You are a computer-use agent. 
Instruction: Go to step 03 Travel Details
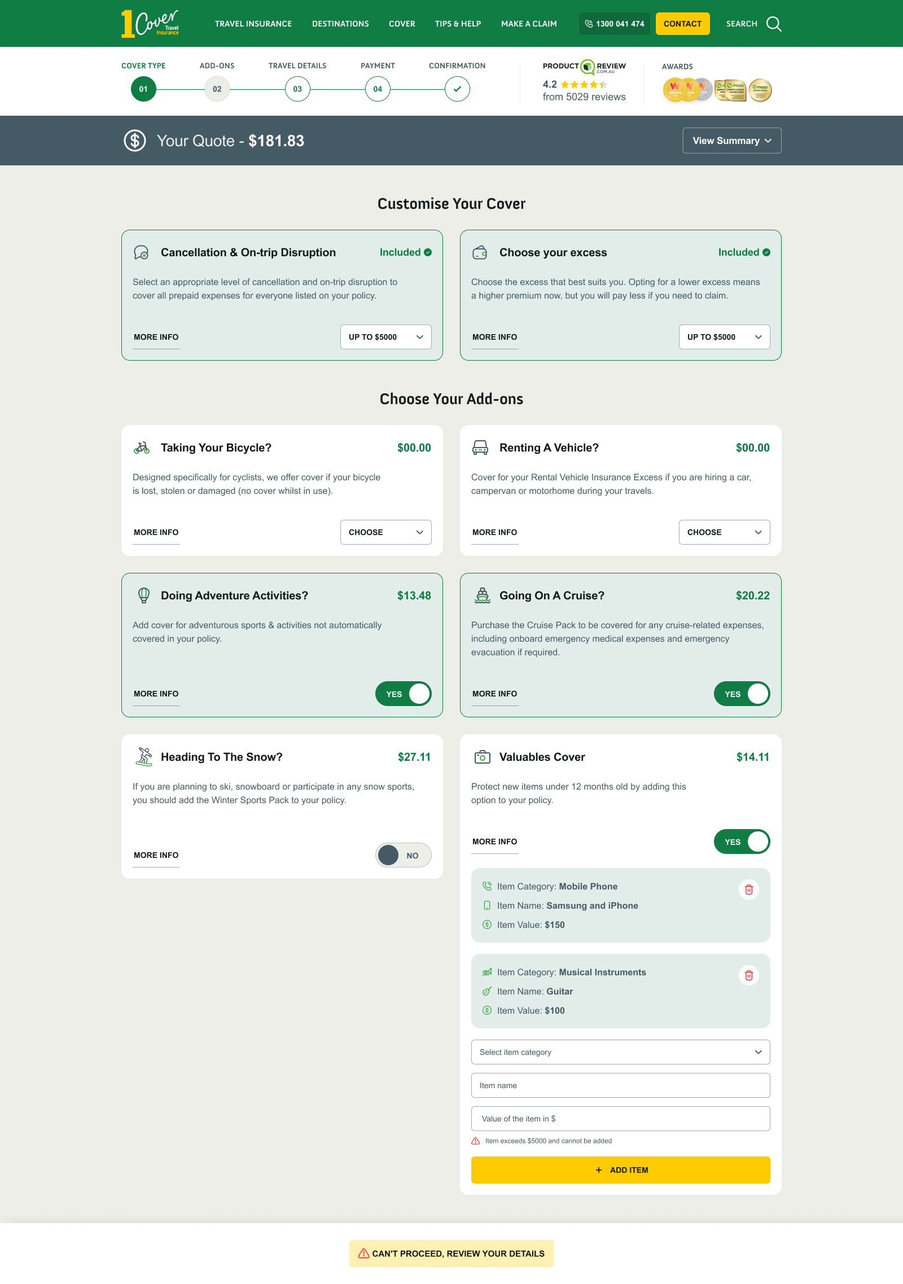(297, 89)
